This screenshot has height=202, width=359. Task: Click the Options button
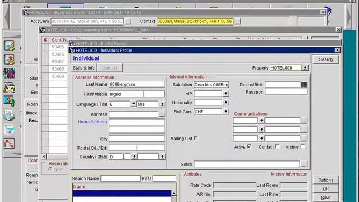(325, 180)
